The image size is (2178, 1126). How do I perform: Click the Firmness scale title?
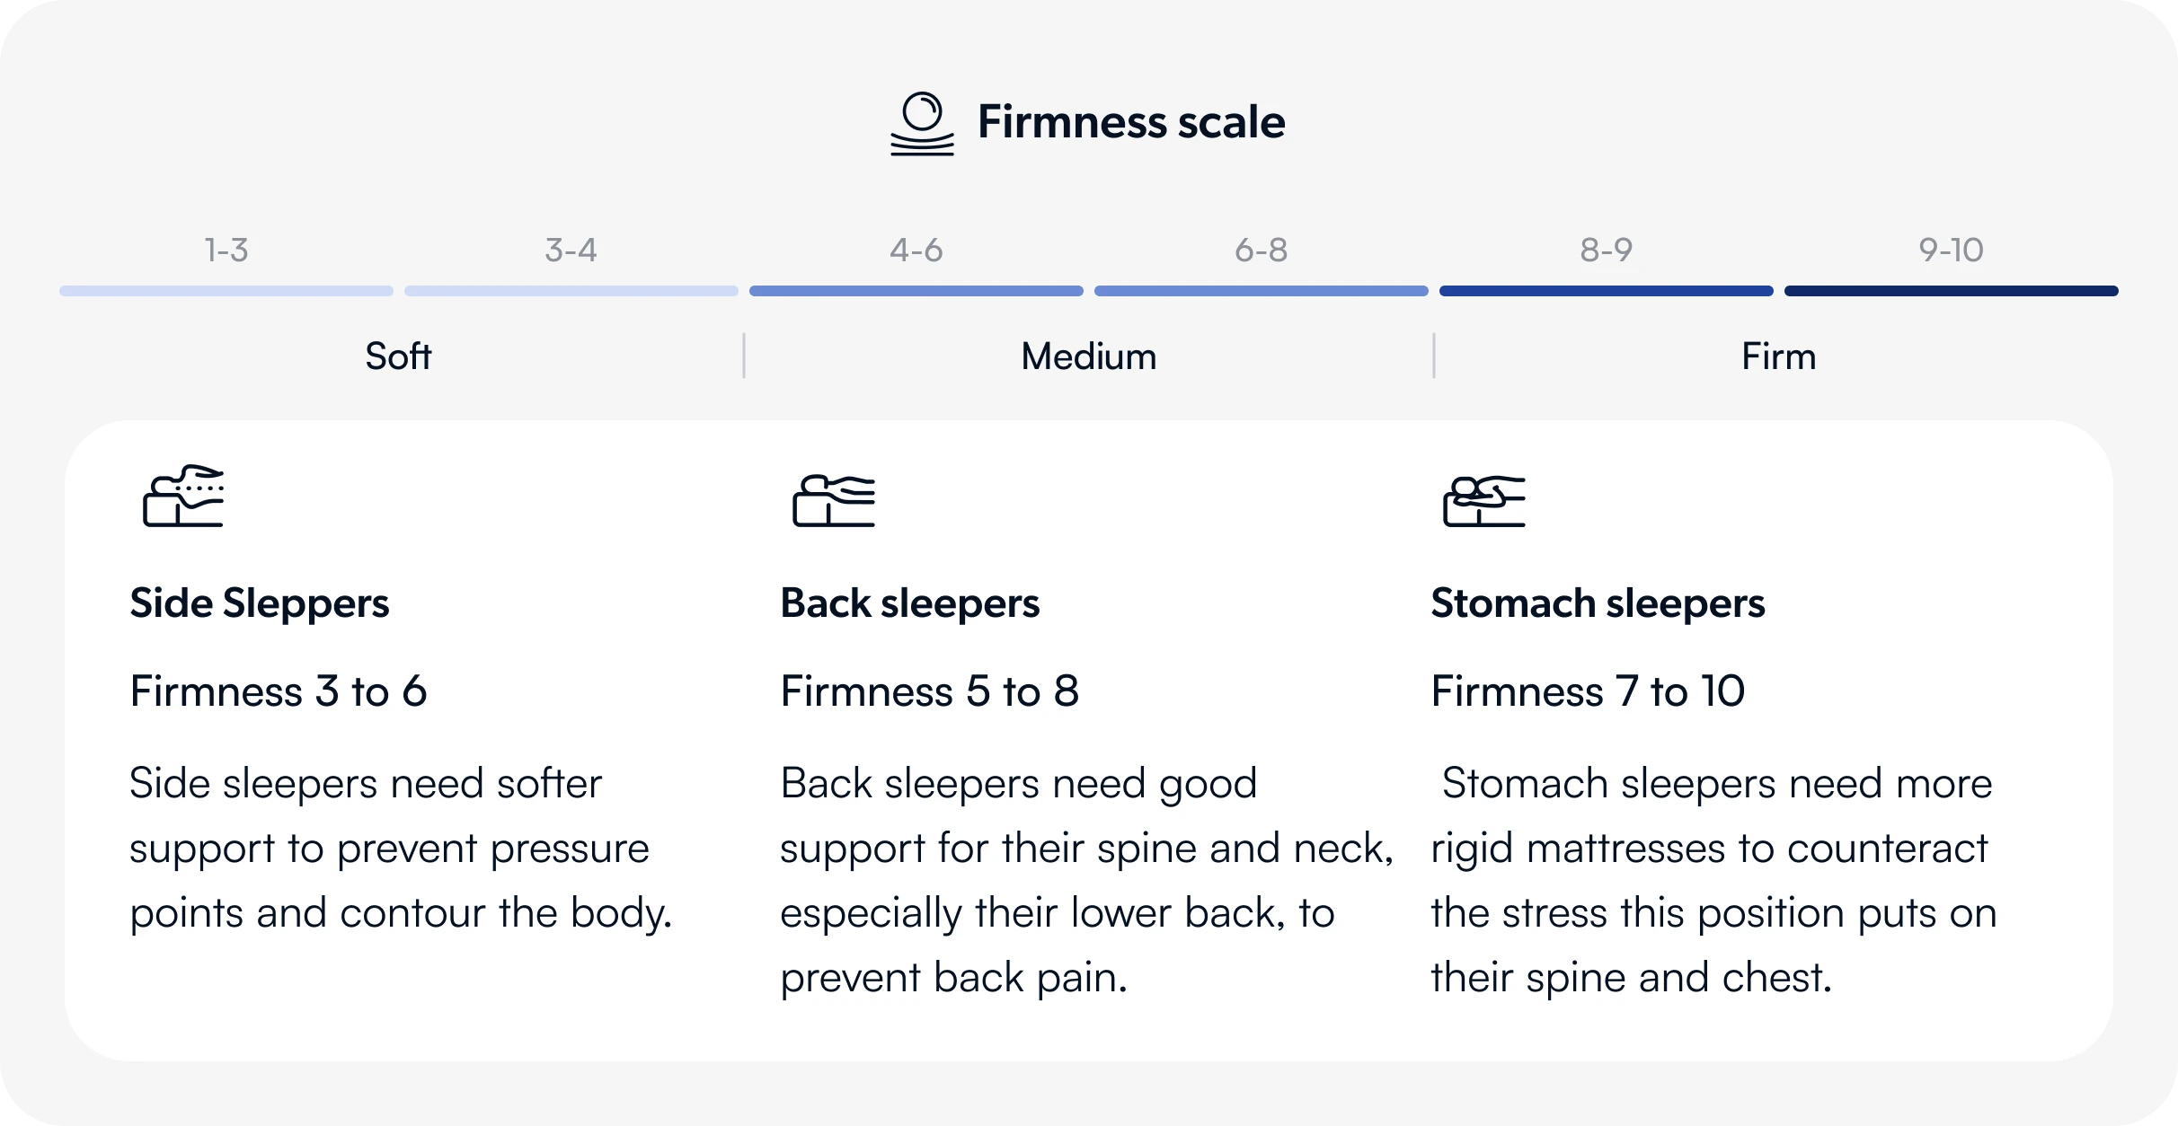pos(1131,122)
